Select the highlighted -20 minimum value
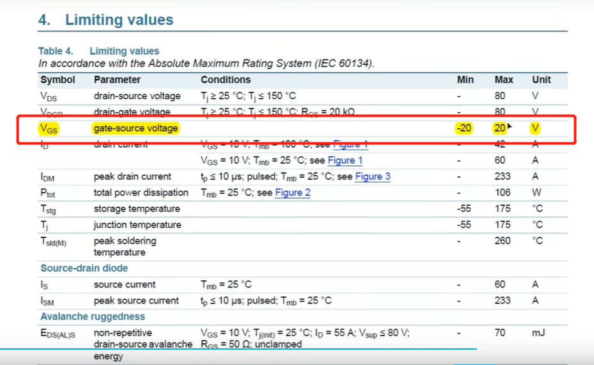594x365 pixels. (x=464, y=128)
